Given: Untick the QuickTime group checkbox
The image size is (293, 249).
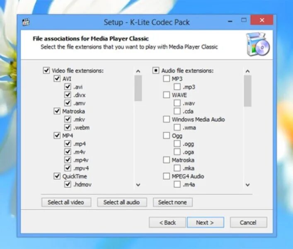Looking at the screenshot, I should tap(57, 176).
